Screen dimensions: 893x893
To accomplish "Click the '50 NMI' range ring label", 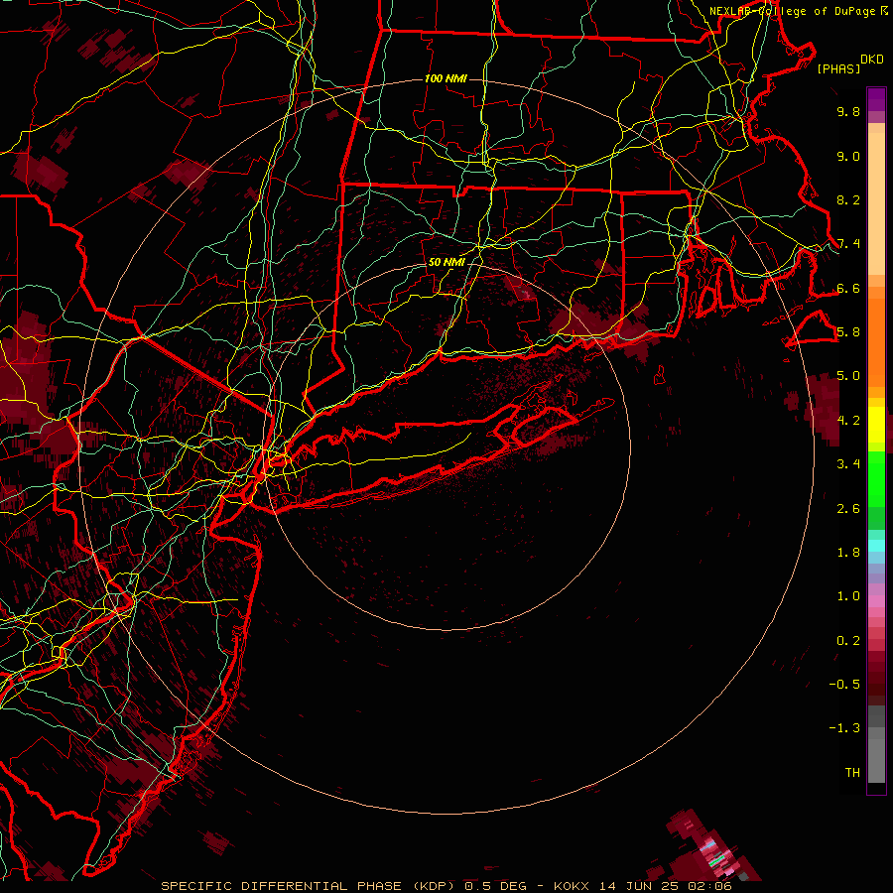I will pos(446,262).
